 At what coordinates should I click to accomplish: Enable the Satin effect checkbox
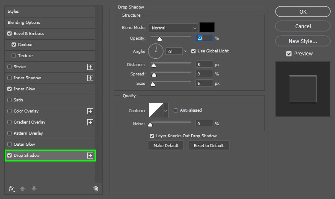9,100
